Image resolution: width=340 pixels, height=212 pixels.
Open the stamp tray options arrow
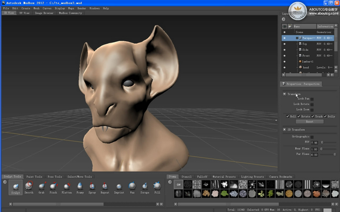(170, 182)
